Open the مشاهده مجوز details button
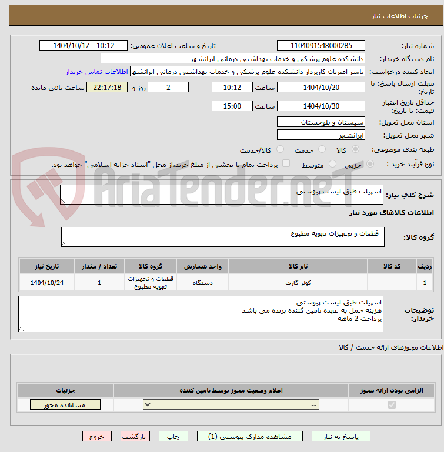The height and width of the screenshot is (452, 444). tap(65, 404)
